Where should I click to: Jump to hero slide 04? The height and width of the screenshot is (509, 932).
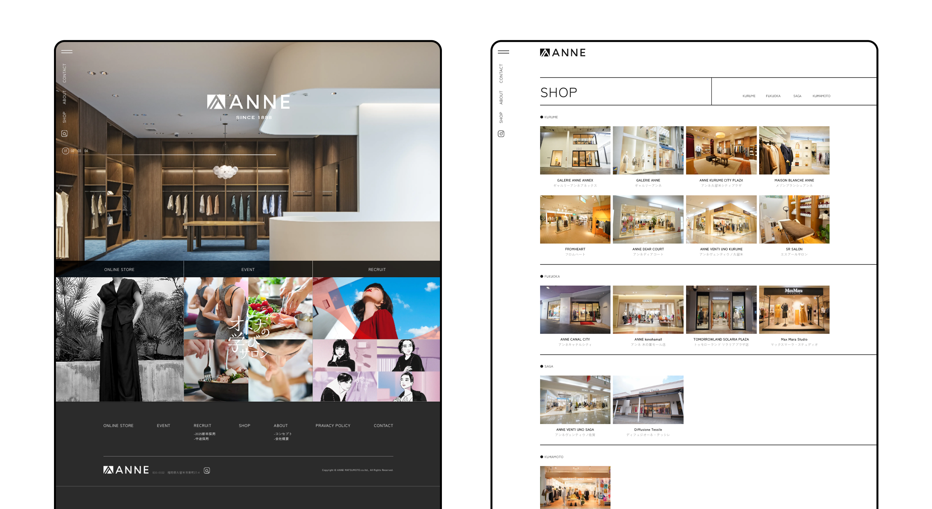coord(86,151)
